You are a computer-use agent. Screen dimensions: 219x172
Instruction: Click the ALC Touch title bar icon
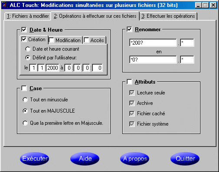pos(5,5)
